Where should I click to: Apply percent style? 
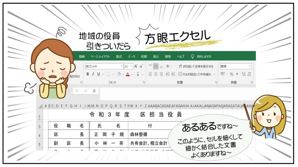coord(231,74)
